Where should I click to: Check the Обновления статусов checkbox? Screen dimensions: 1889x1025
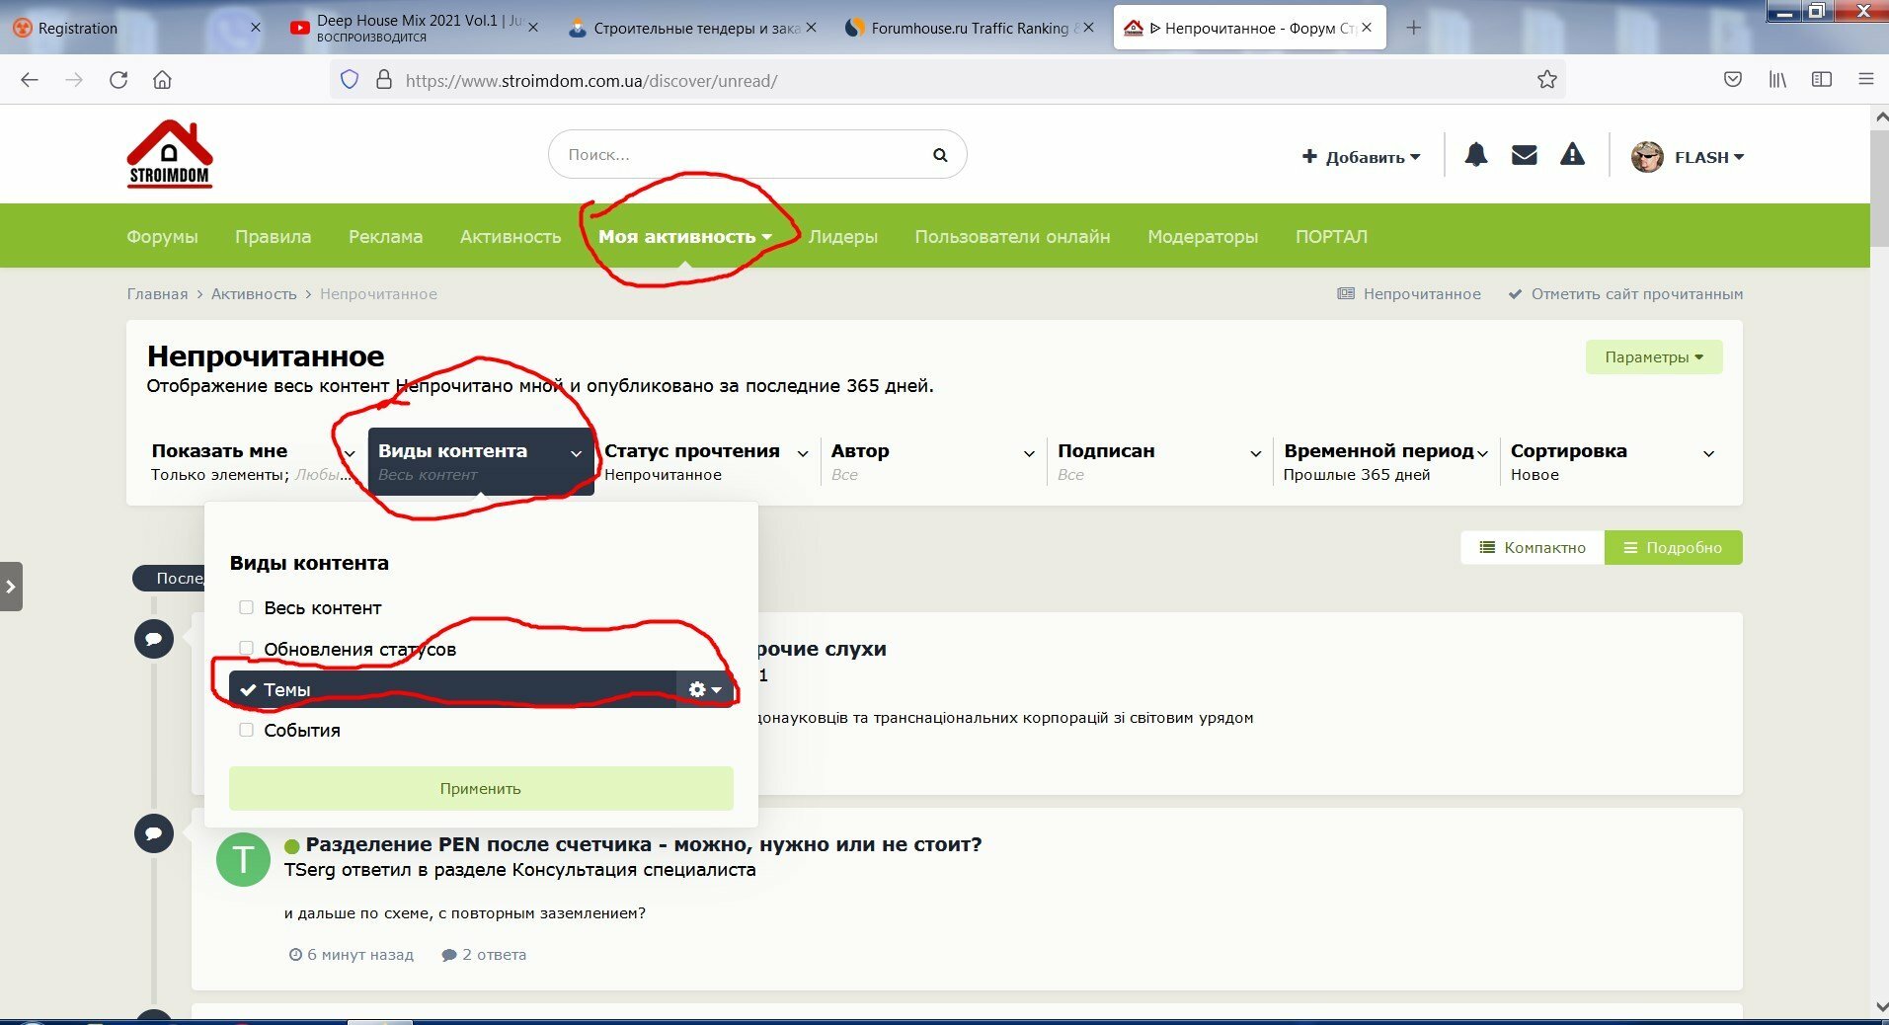(246, 648)
